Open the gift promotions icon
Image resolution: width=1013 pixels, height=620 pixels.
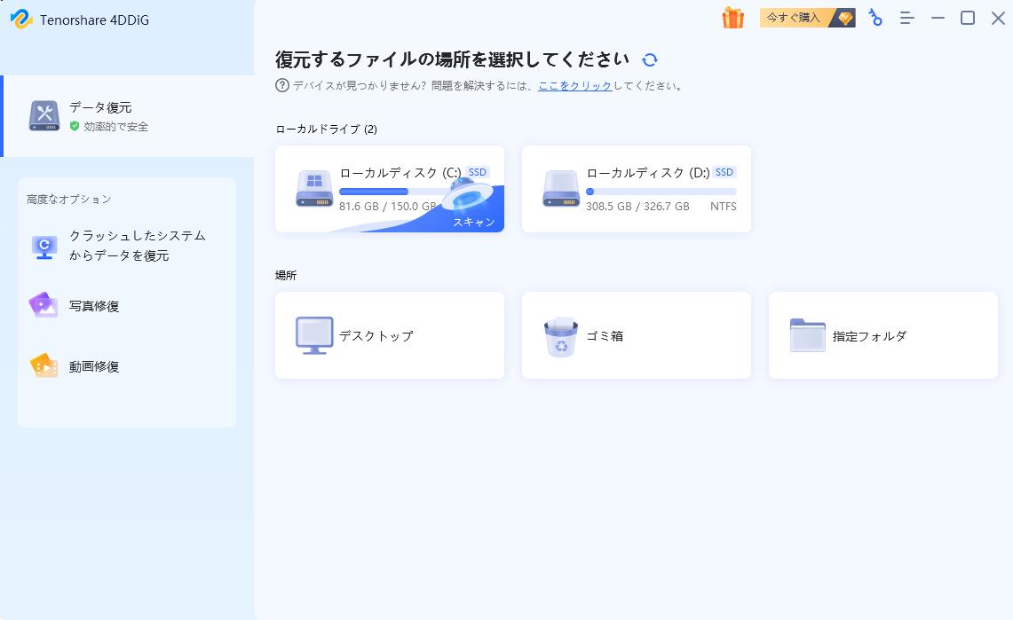(x=733, y=18)
